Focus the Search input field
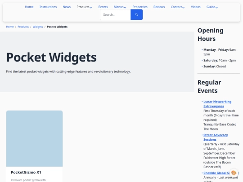Image resolution: width=243 pixels, height=182 pixels. tap(116, 14)
